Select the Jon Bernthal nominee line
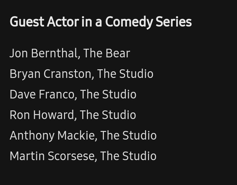Viewport: 237px width, 185px height. 70,53
